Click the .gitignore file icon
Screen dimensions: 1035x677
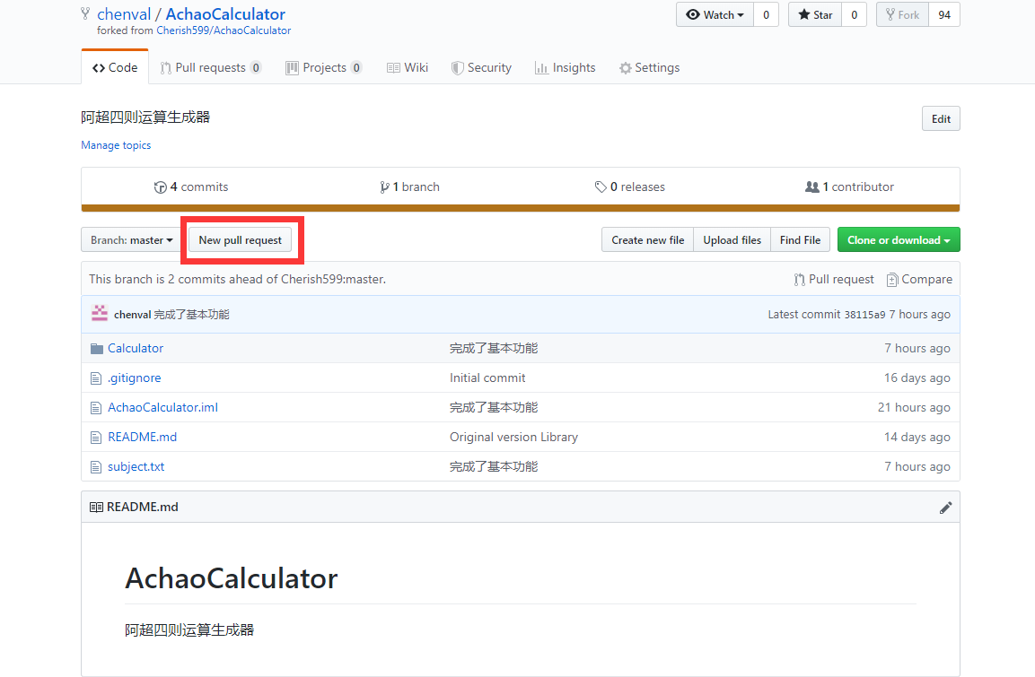96,378
